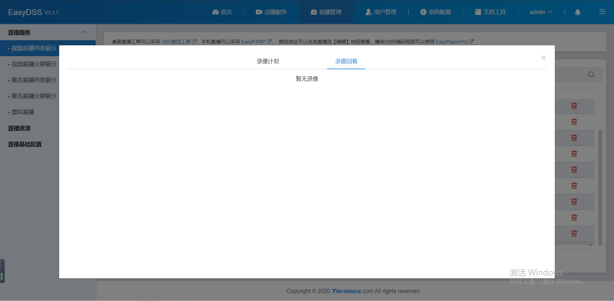Open the 点播服务 menu
This screenshot has width=614, height=301.
click(271, 12)
